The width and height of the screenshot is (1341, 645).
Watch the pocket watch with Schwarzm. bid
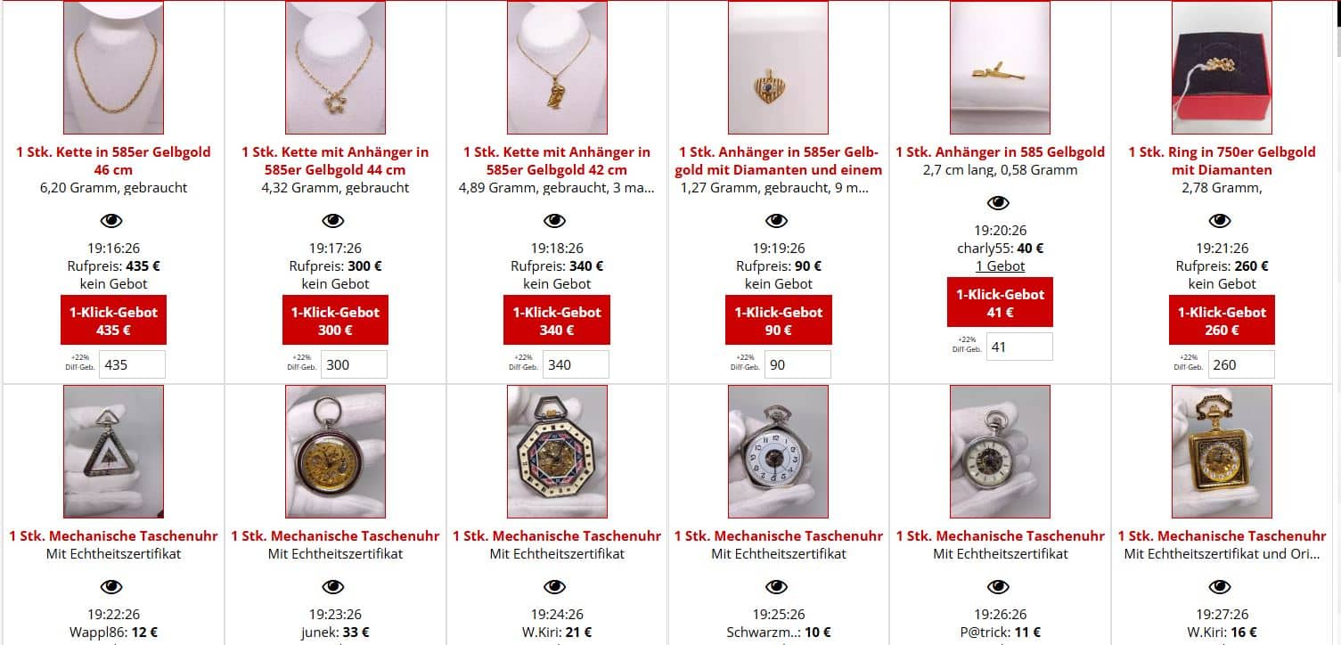(777, 587)
